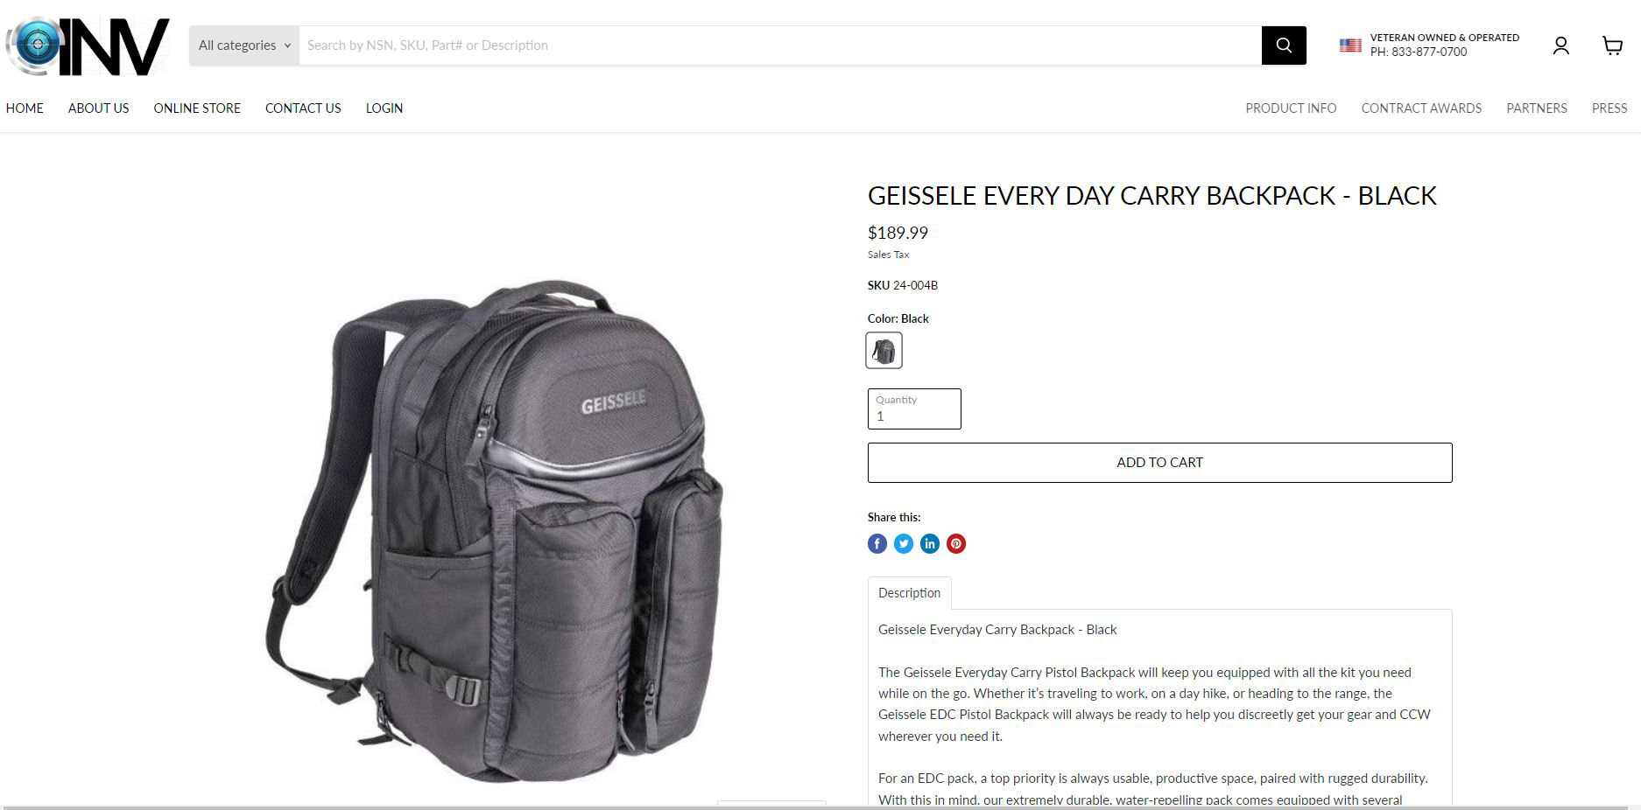Click the Geissele backpack product image
This screenshot has height=810, width=1641.
495,531
